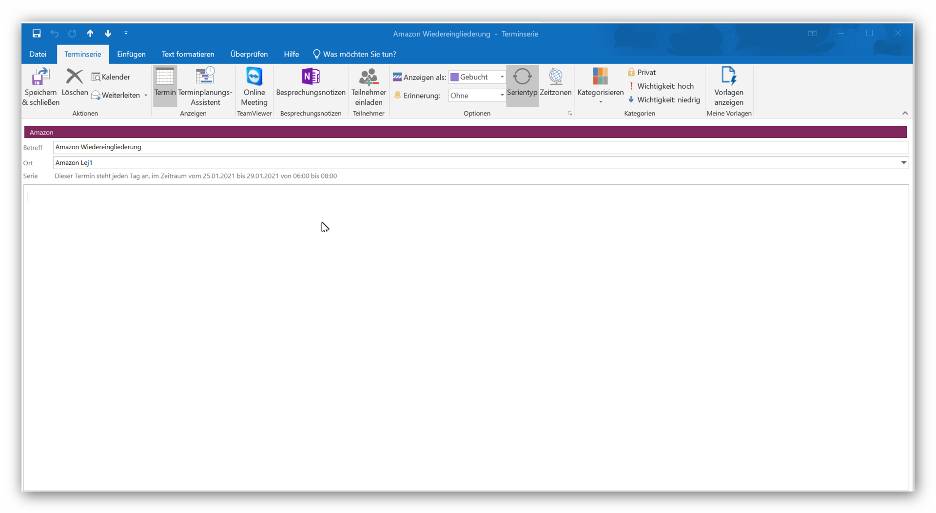The height and width of the screenshot is (513, 936).
Task: Open the Text formatieren tab
Action: [188, 54]
